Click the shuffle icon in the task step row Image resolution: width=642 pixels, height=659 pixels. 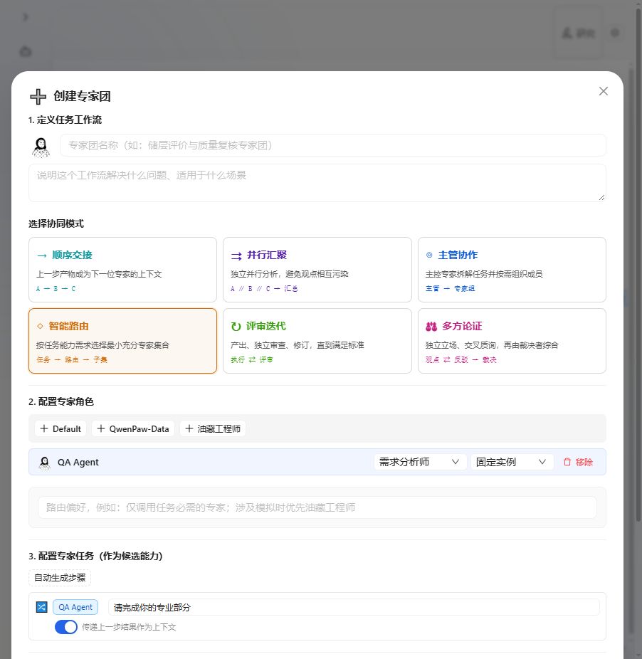41,607
